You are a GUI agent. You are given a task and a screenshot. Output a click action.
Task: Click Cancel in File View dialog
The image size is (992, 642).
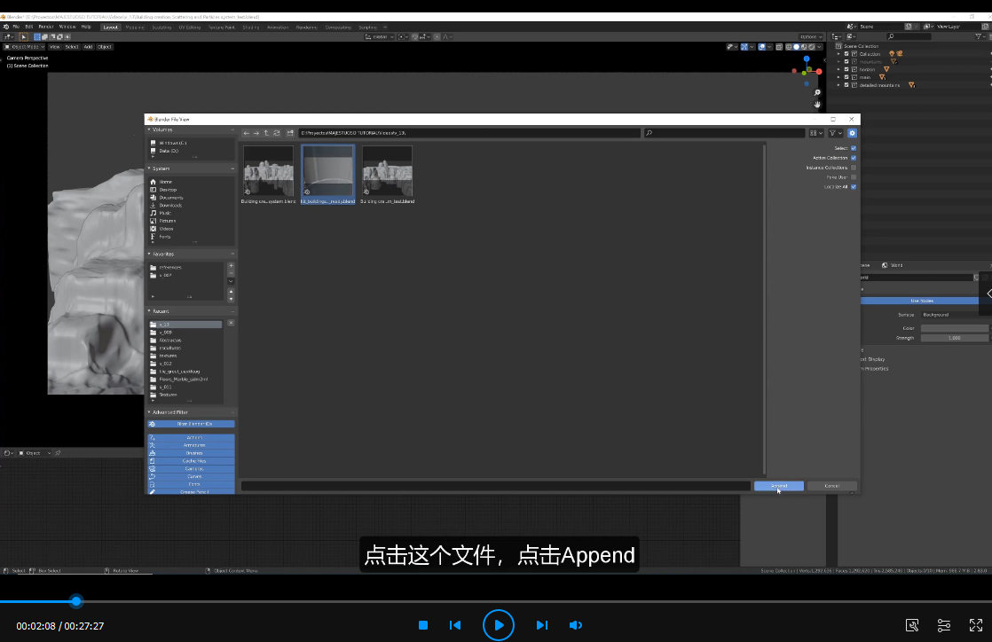coord(832,486)
